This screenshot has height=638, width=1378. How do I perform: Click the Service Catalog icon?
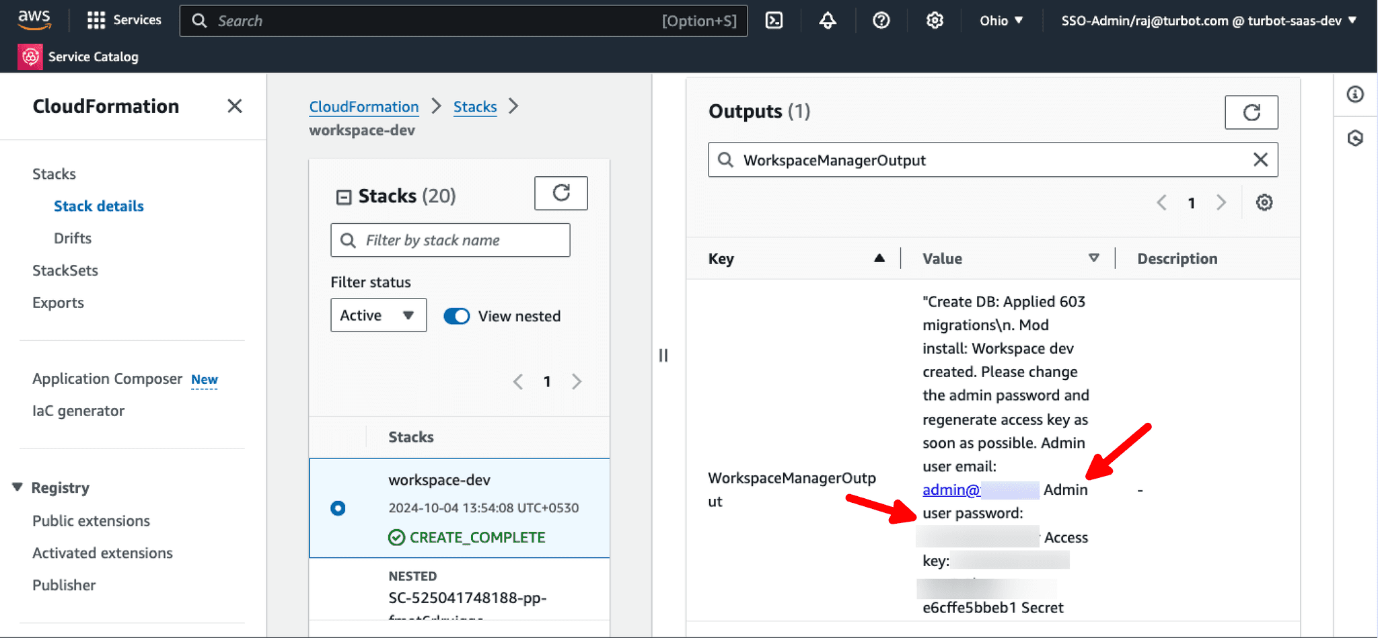tap(30, 56)
